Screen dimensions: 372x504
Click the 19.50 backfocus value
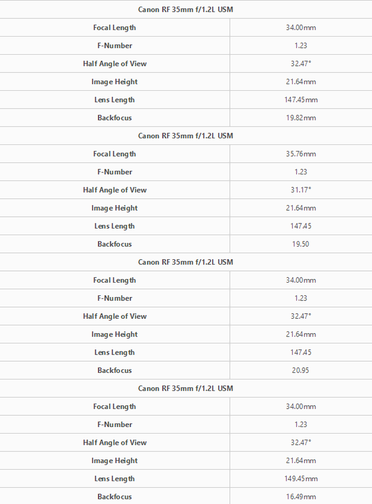301,244
